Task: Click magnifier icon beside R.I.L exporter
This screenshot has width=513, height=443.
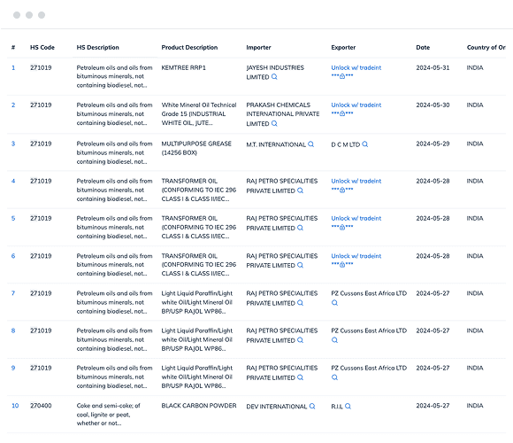Action: click(x=348, y=407)
